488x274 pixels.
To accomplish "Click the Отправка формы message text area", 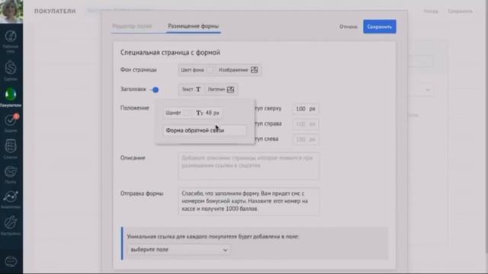I will click(249, 201).
